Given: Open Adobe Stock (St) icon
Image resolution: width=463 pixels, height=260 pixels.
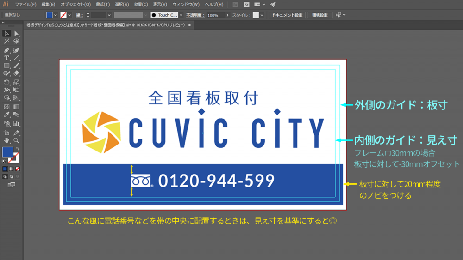Looking at the screenshot, I should point(247,5).
